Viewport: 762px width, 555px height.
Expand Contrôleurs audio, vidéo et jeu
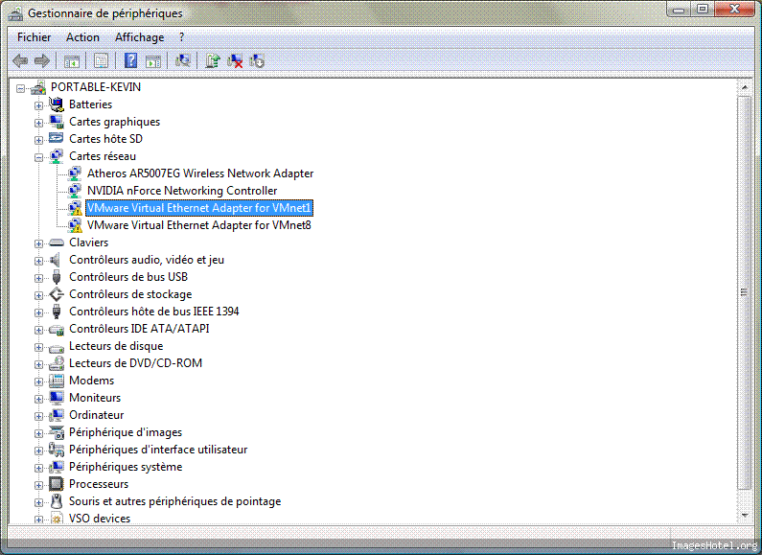tap(38, 261)
